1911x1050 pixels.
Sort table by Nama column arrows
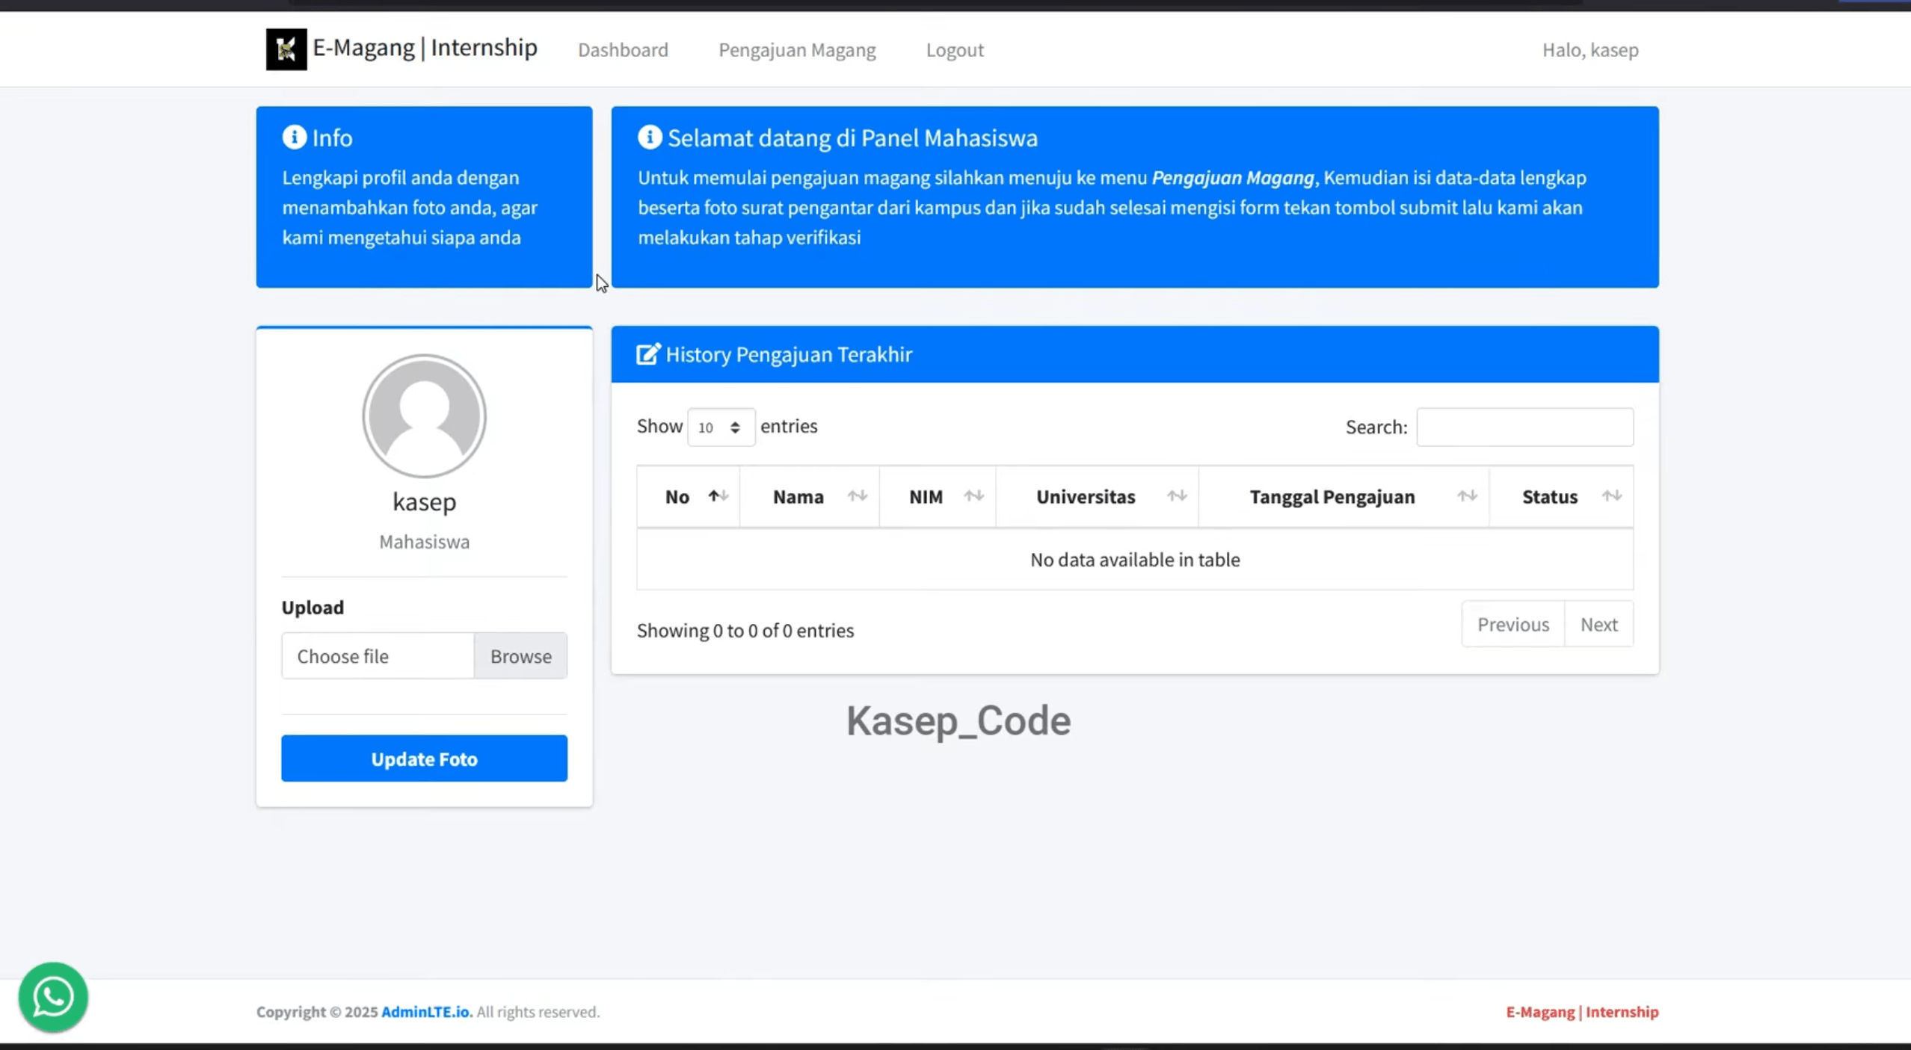858,496
